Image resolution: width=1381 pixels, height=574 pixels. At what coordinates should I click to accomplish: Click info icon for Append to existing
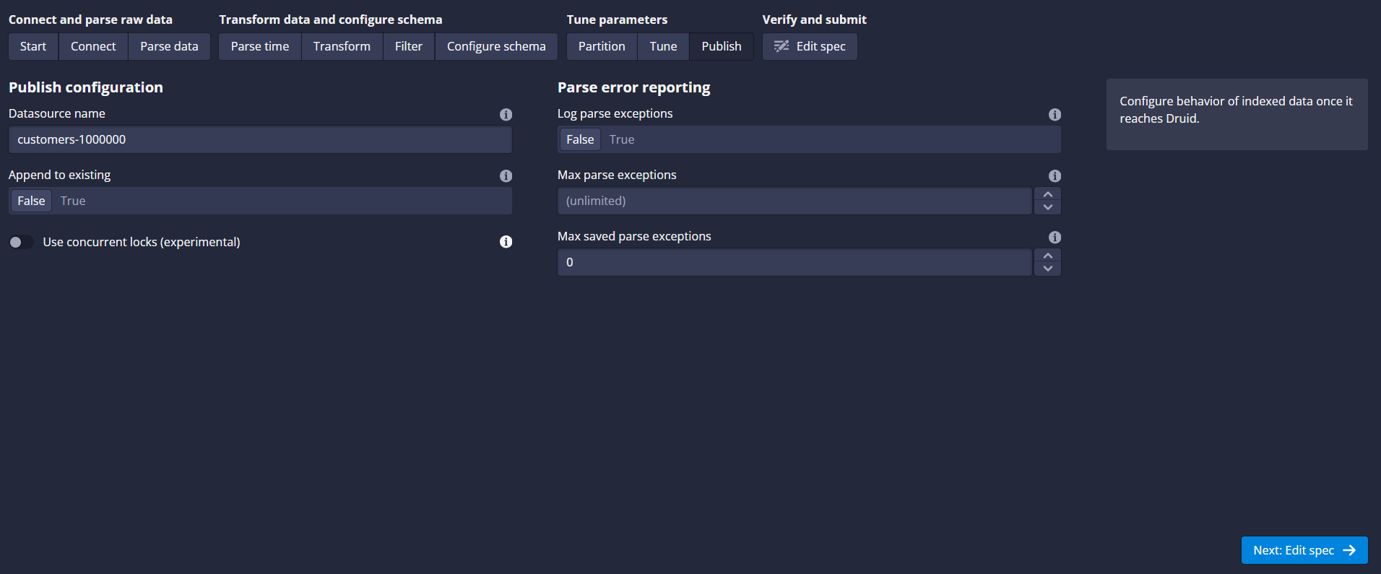506,176
